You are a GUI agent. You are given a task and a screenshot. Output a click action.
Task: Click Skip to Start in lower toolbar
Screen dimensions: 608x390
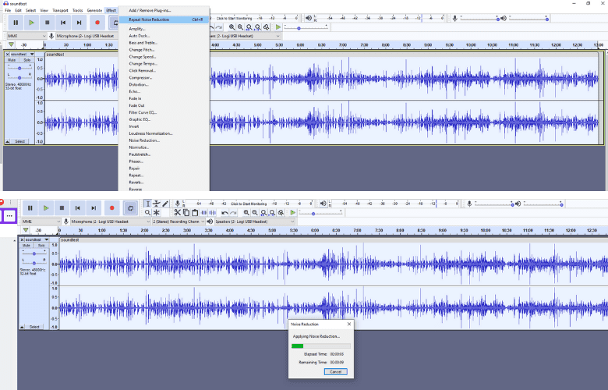pos(77,208)
